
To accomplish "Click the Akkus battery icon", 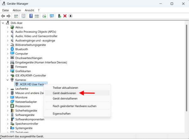I will pyautogui.click(x=12, y=27).
